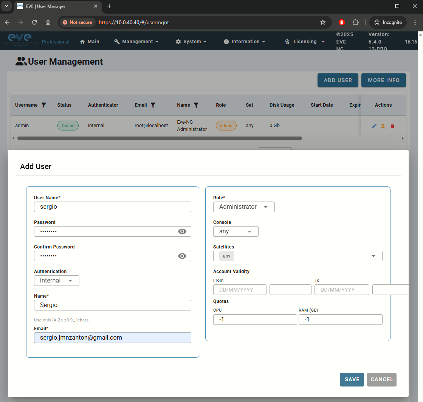Open the browser extensions puzzle icon
The width and height of the screenshot is (423, 402).
pyautogui.click(x=356, y=22)
